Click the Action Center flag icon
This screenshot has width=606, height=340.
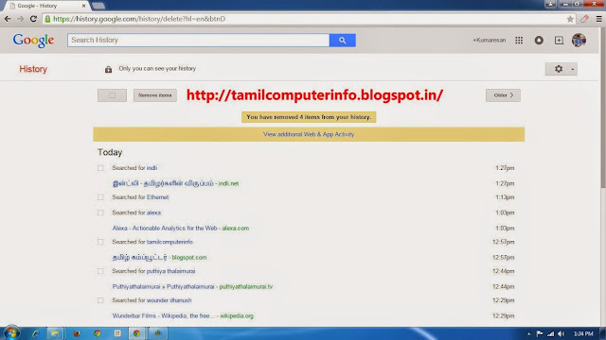point(540,333)
